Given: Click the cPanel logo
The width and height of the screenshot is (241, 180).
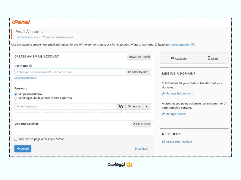Looking at the screenshot, I should click(x=21, y=22).
